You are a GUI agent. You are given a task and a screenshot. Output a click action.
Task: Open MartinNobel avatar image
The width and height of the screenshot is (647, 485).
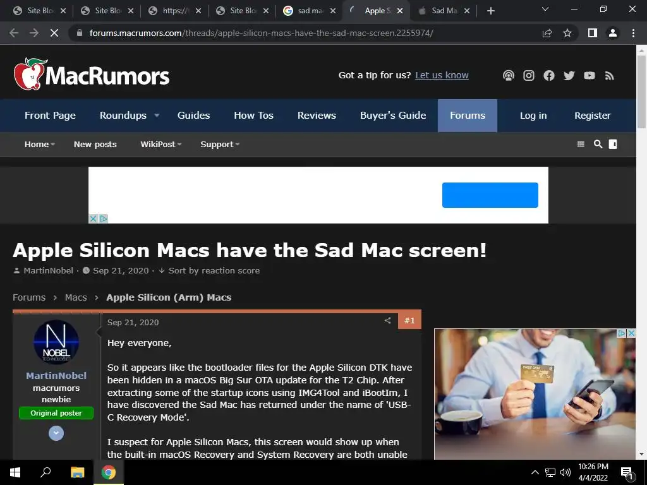(x=56, y=342)
